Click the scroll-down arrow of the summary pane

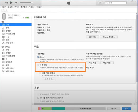(137, 102)
